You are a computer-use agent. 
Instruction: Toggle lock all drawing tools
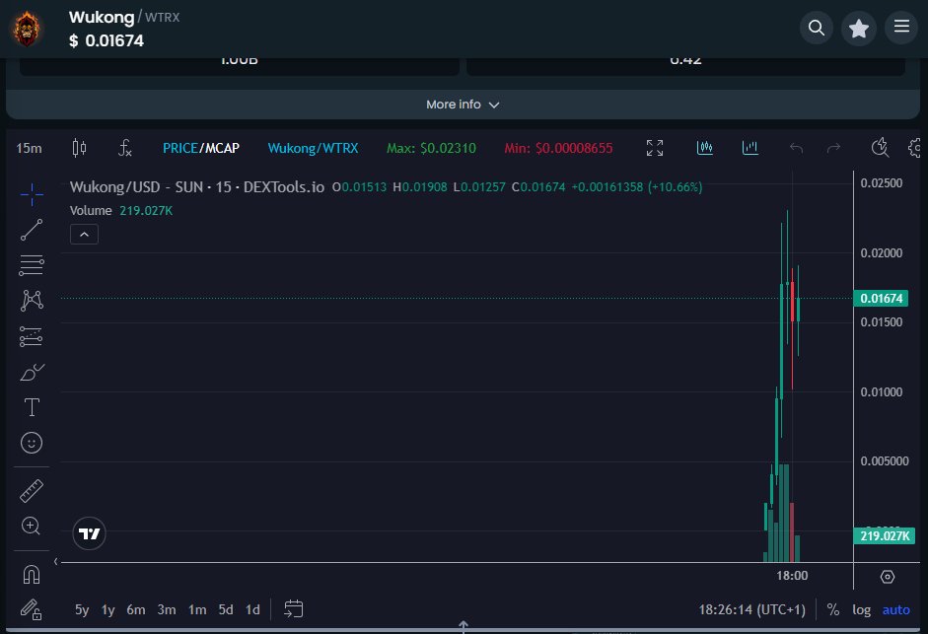pyautogui.click(x=31, y=609)
